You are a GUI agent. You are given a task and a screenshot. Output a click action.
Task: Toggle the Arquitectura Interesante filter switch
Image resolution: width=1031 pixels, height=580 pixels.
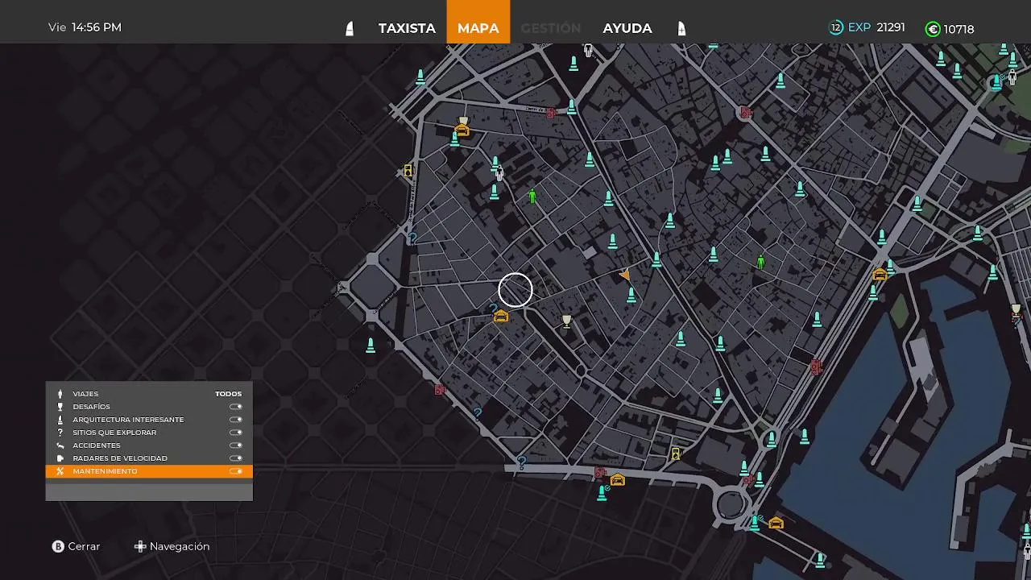(x=236, y=420)
